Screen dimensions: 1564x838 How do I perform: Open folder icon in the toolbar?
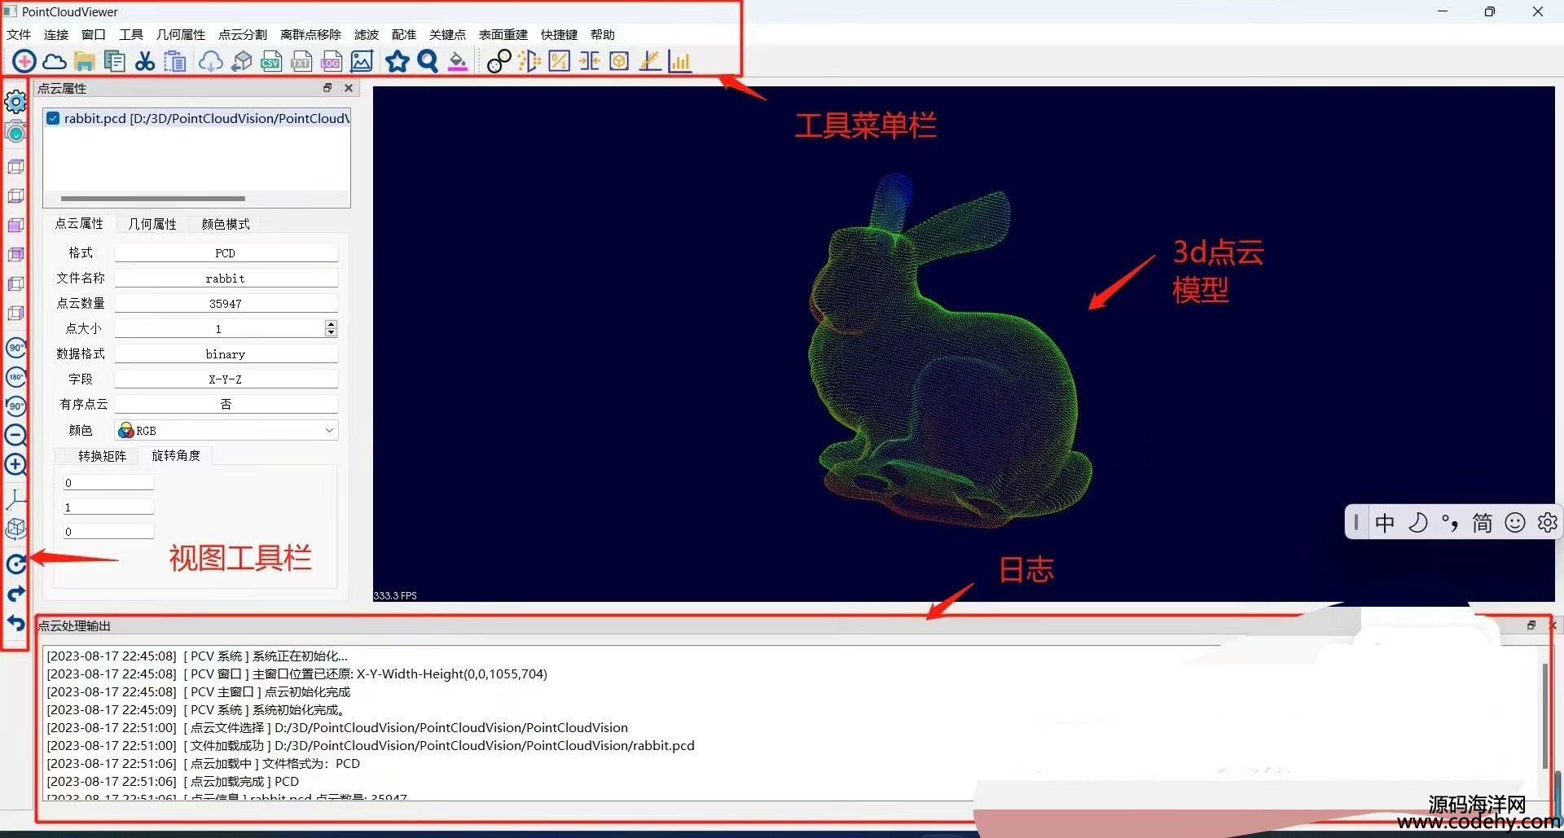point(84,61)
